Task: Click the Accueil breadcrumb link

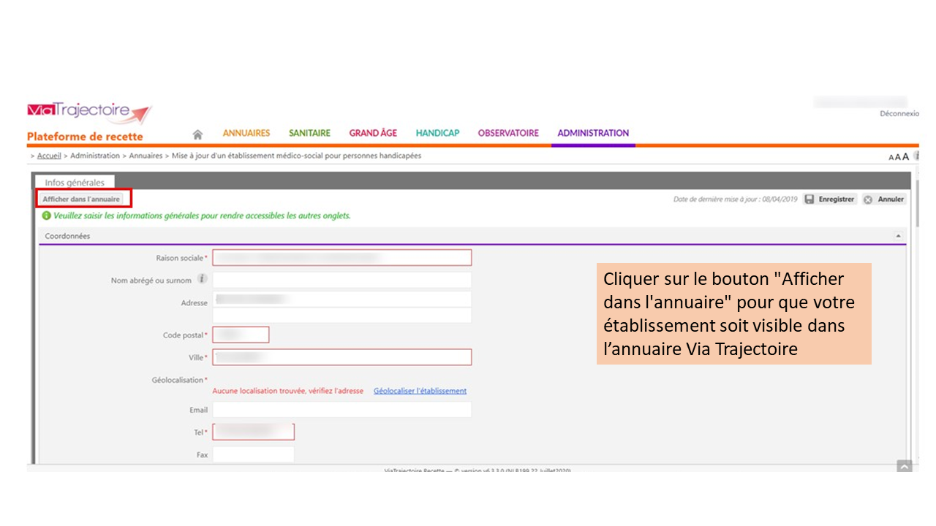Action: coord(49,156)
